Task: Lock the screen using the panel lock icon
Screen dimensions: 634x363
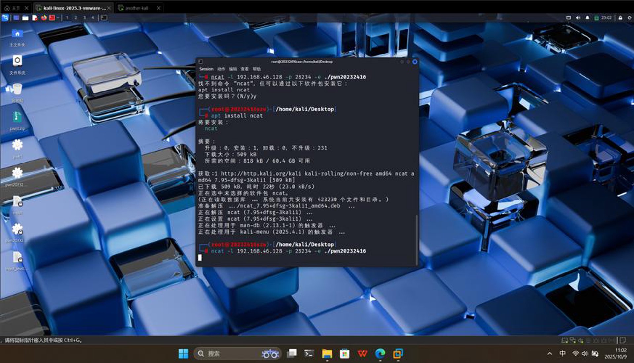Action: [x=620, y=18]
